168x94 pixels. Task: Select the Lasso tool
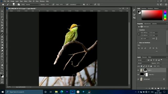[x=2, y=17]
